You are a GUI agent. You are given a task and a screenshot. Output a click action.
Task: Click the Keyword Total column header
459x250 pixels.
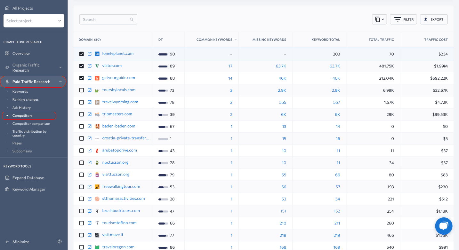[x=326, y=40]
